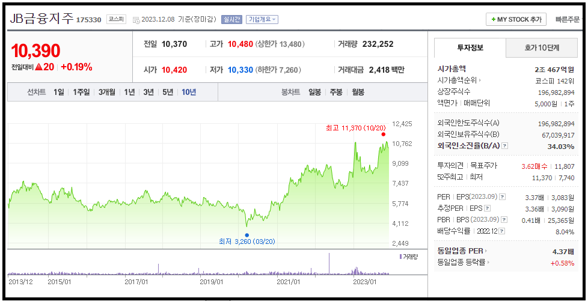Click the 실시간 button
588x301 pixels.
pyautogui.click(x=232, y=19)
